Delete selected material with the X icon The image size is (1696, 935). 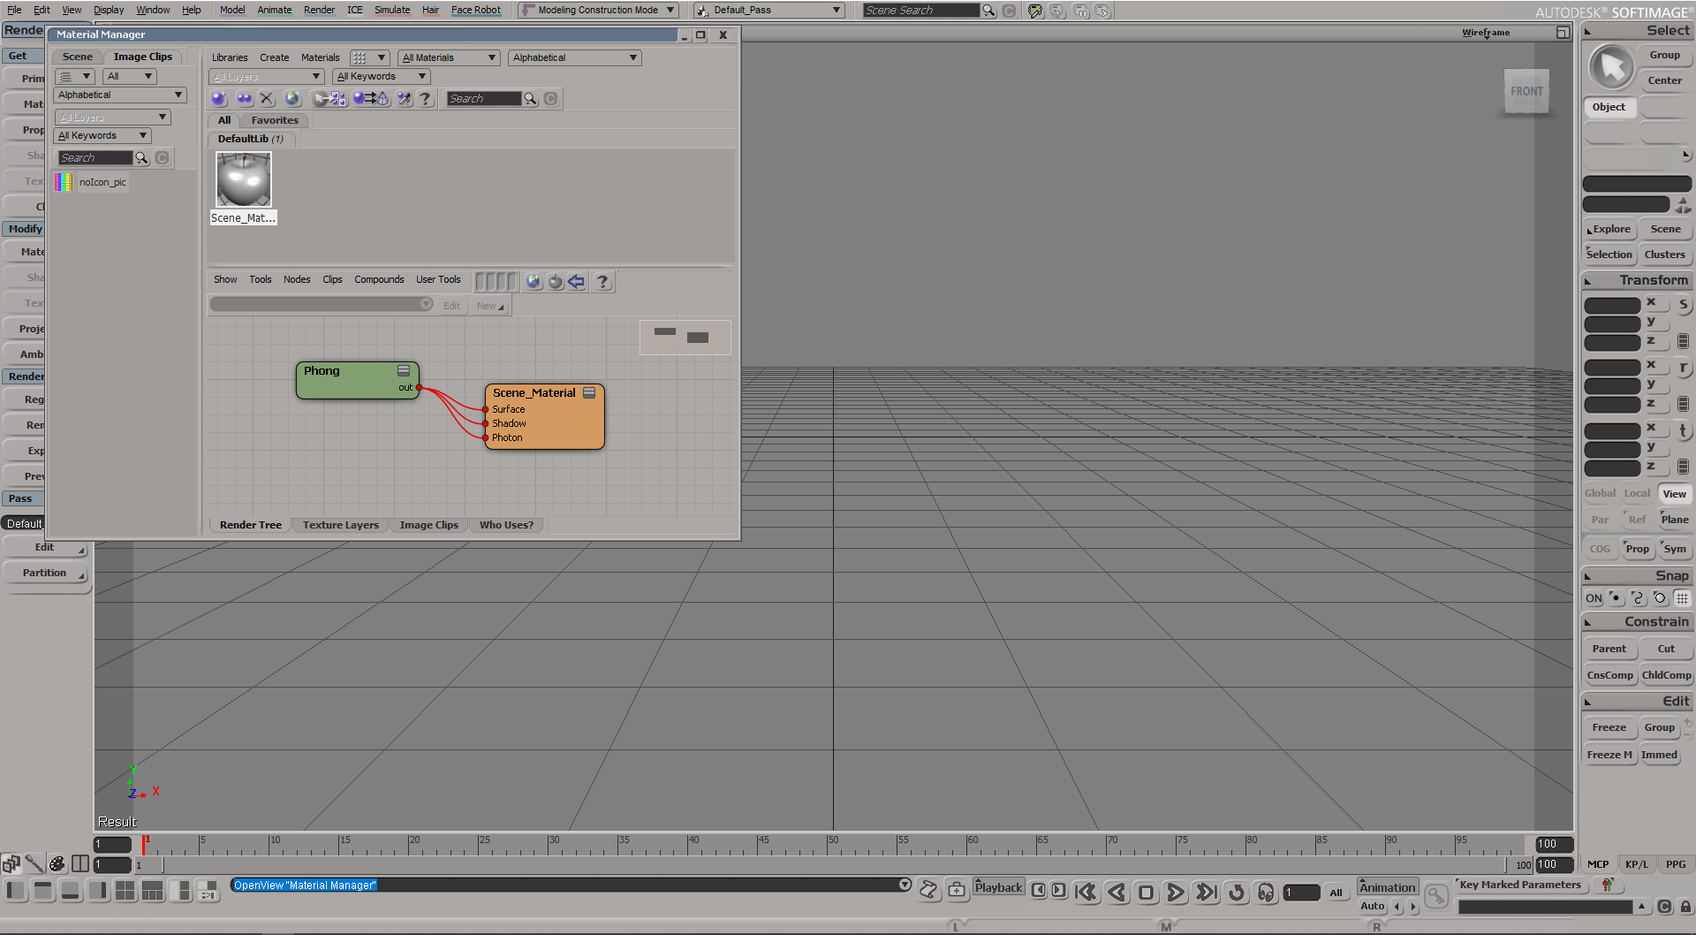[x=268, y=99]
